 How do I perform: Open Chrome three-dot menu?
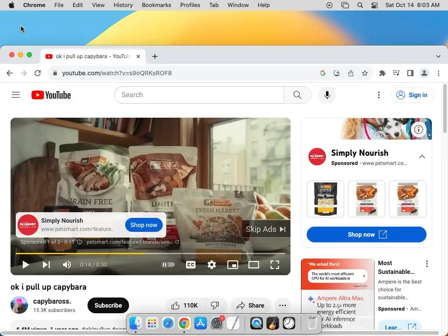click(438, 73)
